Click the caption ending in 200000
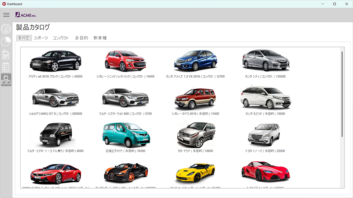 (x=55, y=114)
